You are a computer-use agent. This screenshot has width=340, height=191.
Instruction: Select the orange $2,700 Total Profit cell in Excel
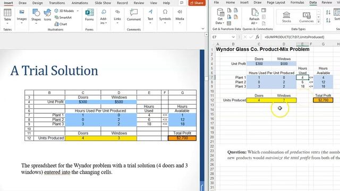[x=323, y=100]
